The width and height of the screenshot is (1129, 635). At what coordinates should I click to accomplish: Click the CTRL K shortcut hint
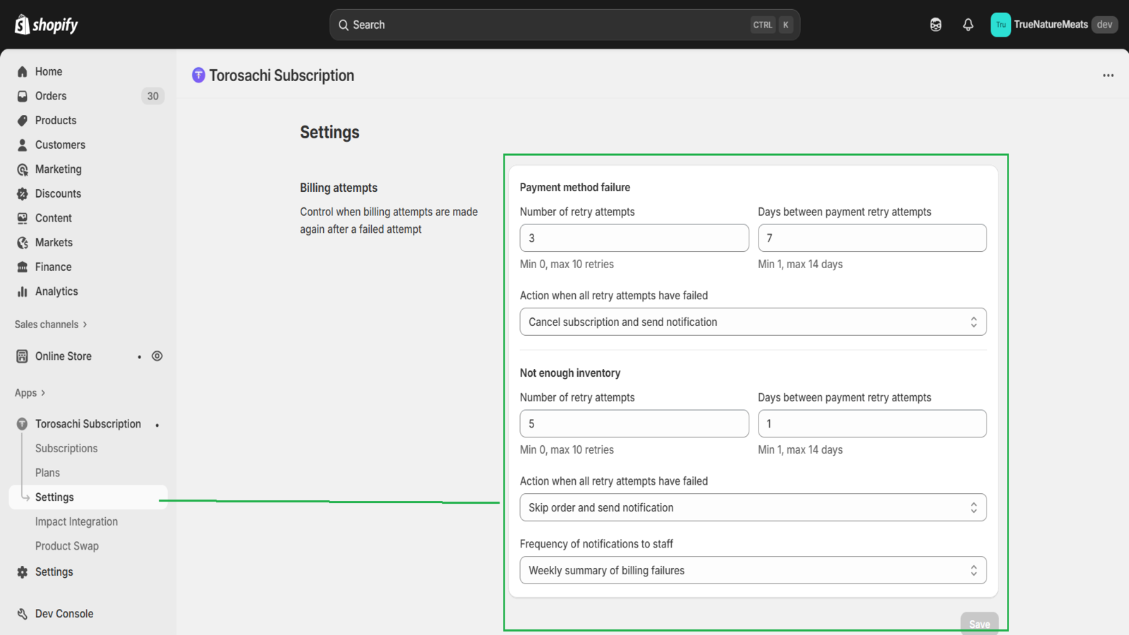[x=773, y=25]
